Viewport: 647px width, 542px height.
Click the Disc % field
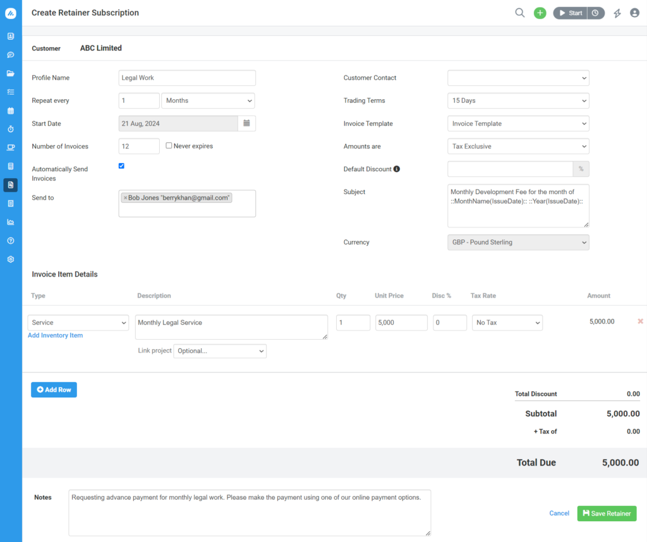(x=450, y=323)
